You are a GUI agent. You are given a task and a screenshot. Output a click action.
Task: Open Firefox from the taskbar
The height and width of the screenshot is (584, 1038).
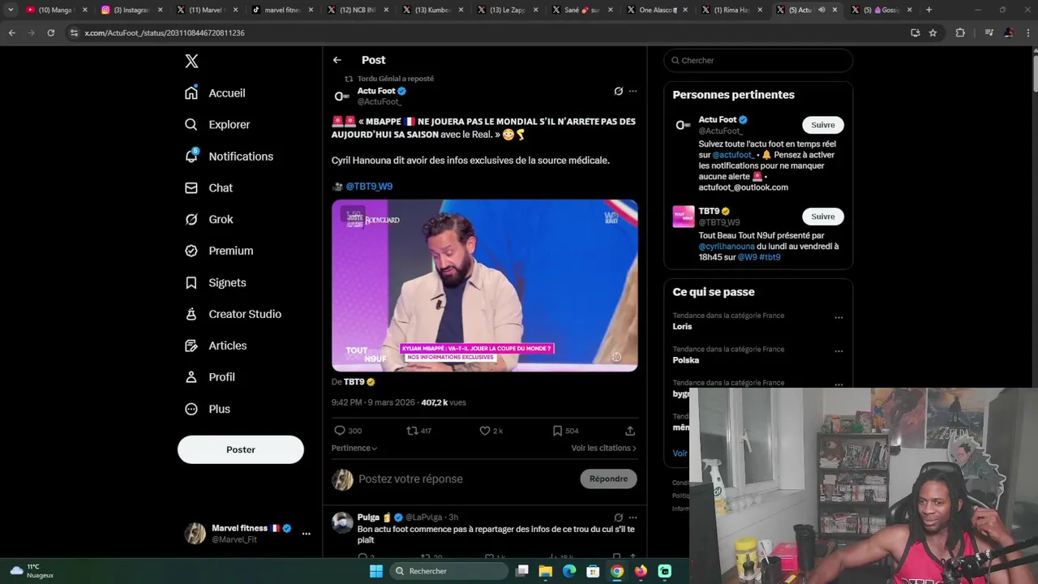[x=641, y=571]
